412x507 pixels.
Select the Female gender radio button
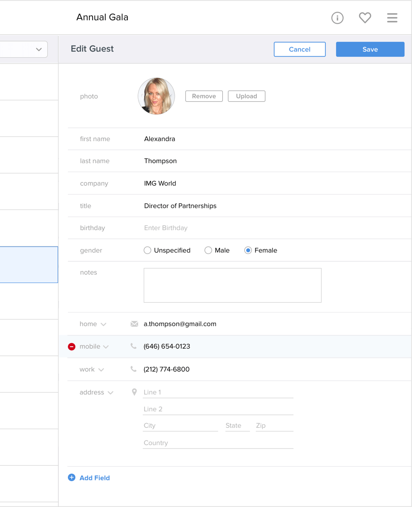coord(248,250)
